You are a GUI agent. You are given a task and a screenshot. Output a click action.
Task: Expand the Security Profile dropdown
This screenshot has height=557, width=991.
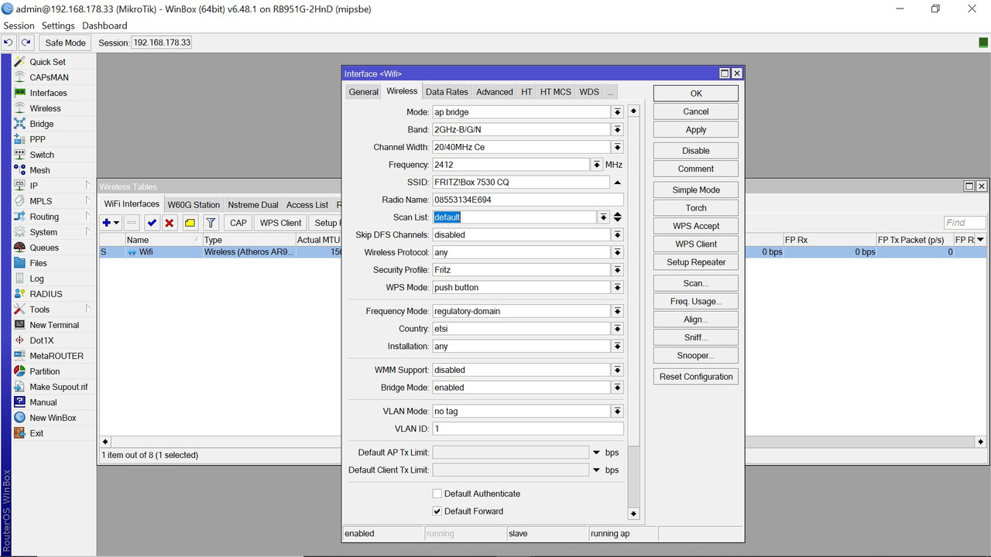pos(617,270)
